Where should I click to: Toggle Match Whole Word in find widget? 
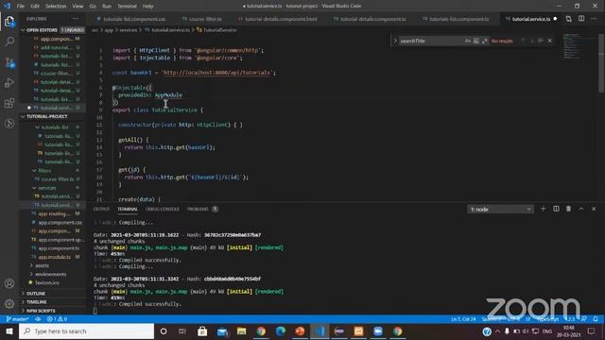pos(476,41)
